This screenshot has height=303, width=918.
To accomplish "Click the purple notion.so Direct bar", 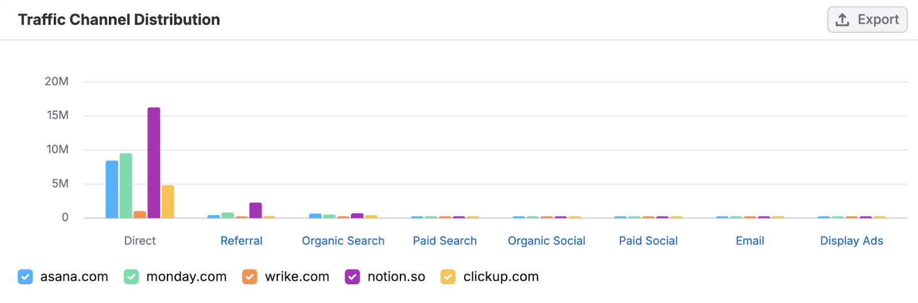I will [154, 163].
